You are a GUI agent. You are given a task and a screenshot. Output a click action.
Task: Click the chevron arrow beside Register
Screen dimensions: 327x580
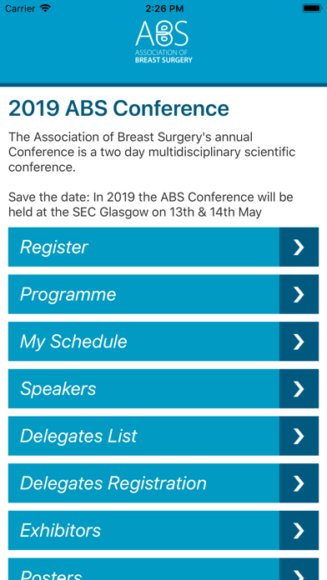pyautogui.click(x=299, y=247)
